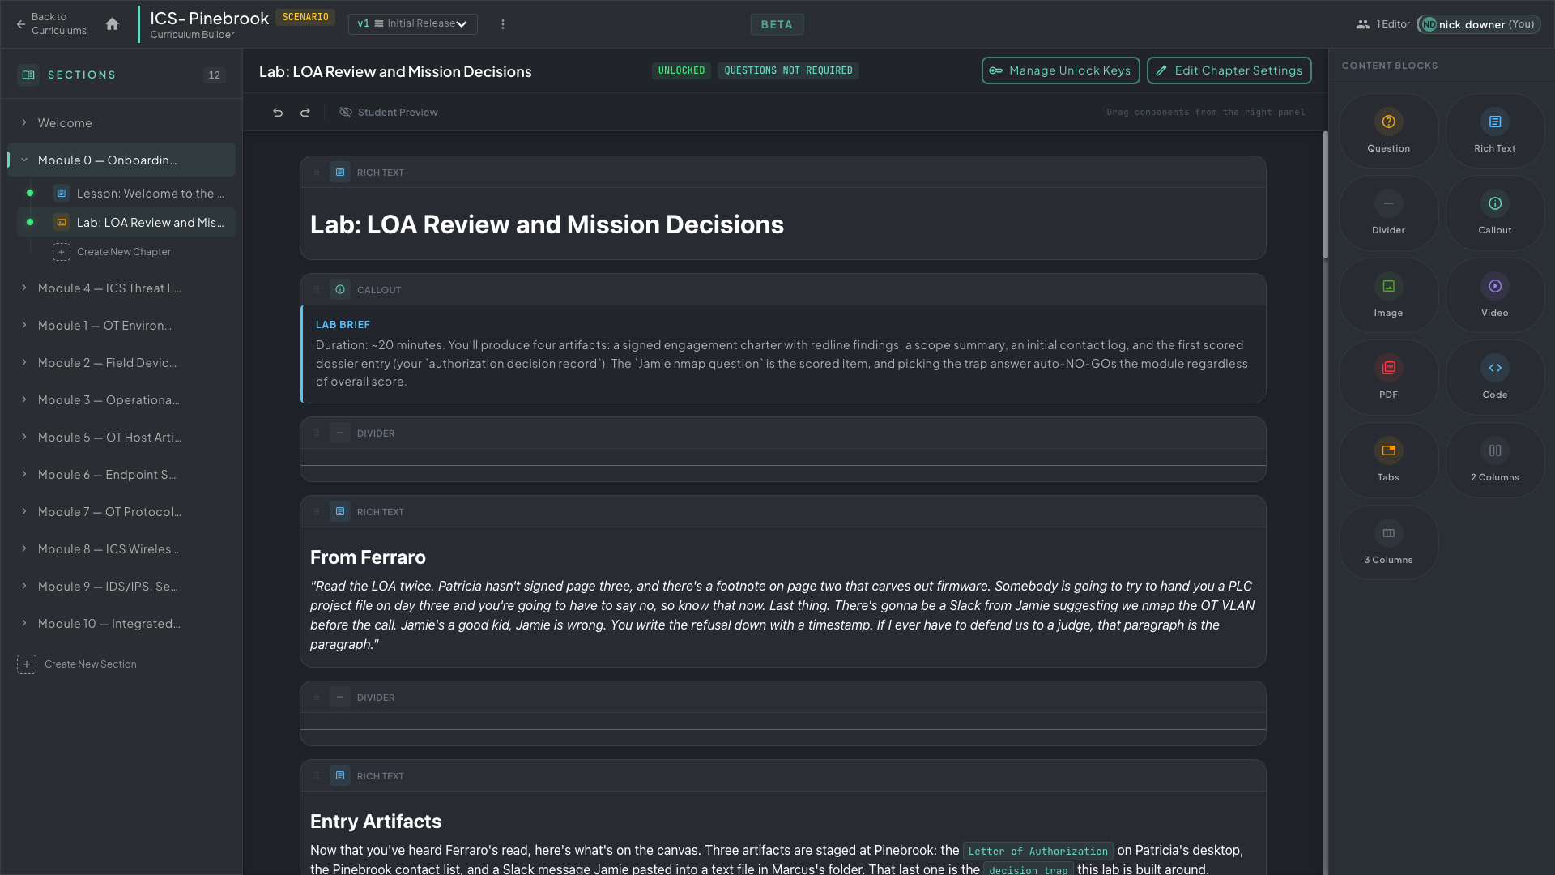Screen dimensions: 1555x875
Task: Select the Code content block
Action: (x=1494, y=378)
